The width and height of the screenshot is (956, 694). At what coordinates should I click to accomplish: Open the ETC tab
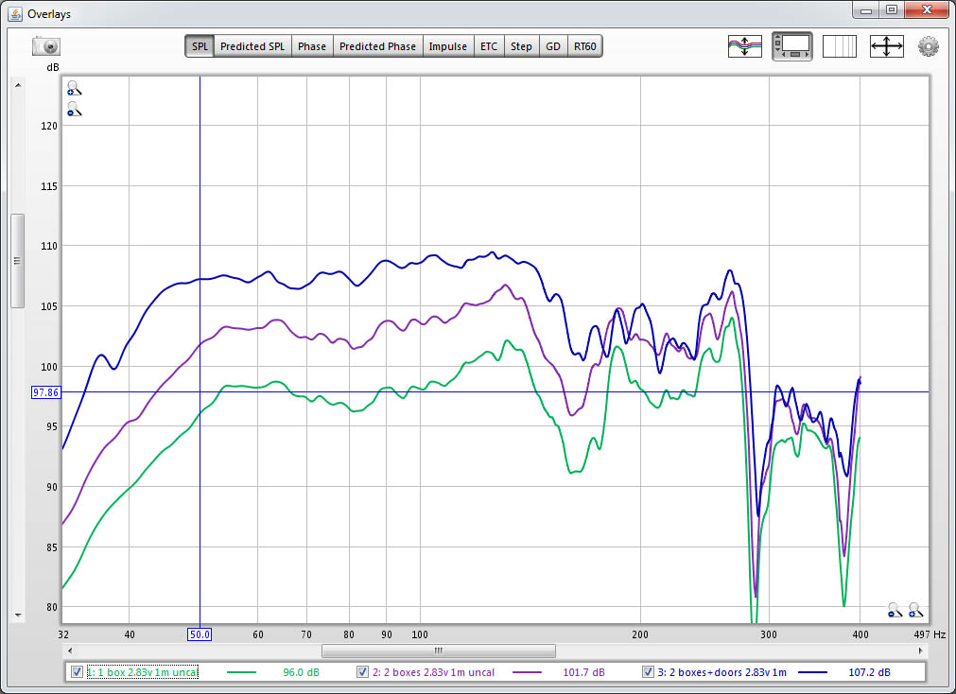(489, 46)
